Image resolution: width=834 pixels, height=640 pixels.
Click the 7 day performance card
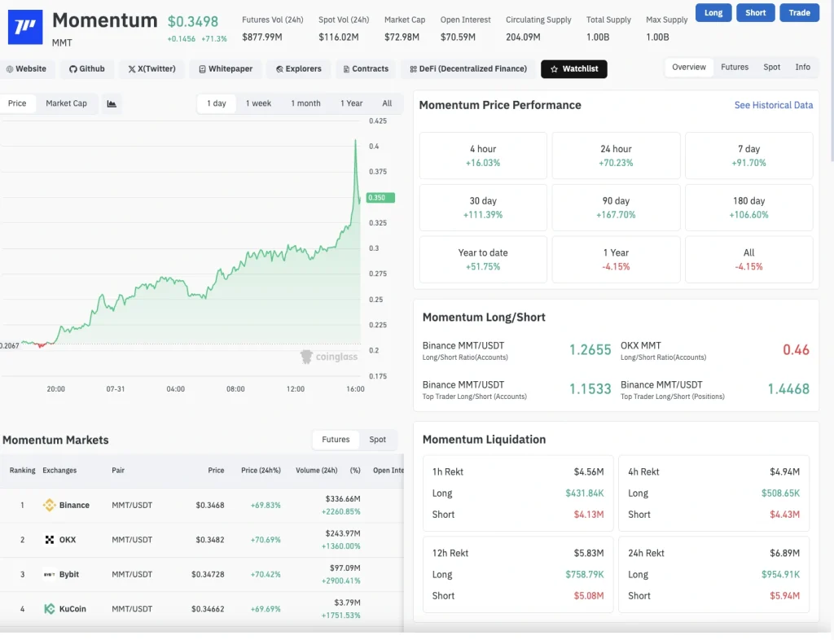pyautogui.click(x=749, y=156)
